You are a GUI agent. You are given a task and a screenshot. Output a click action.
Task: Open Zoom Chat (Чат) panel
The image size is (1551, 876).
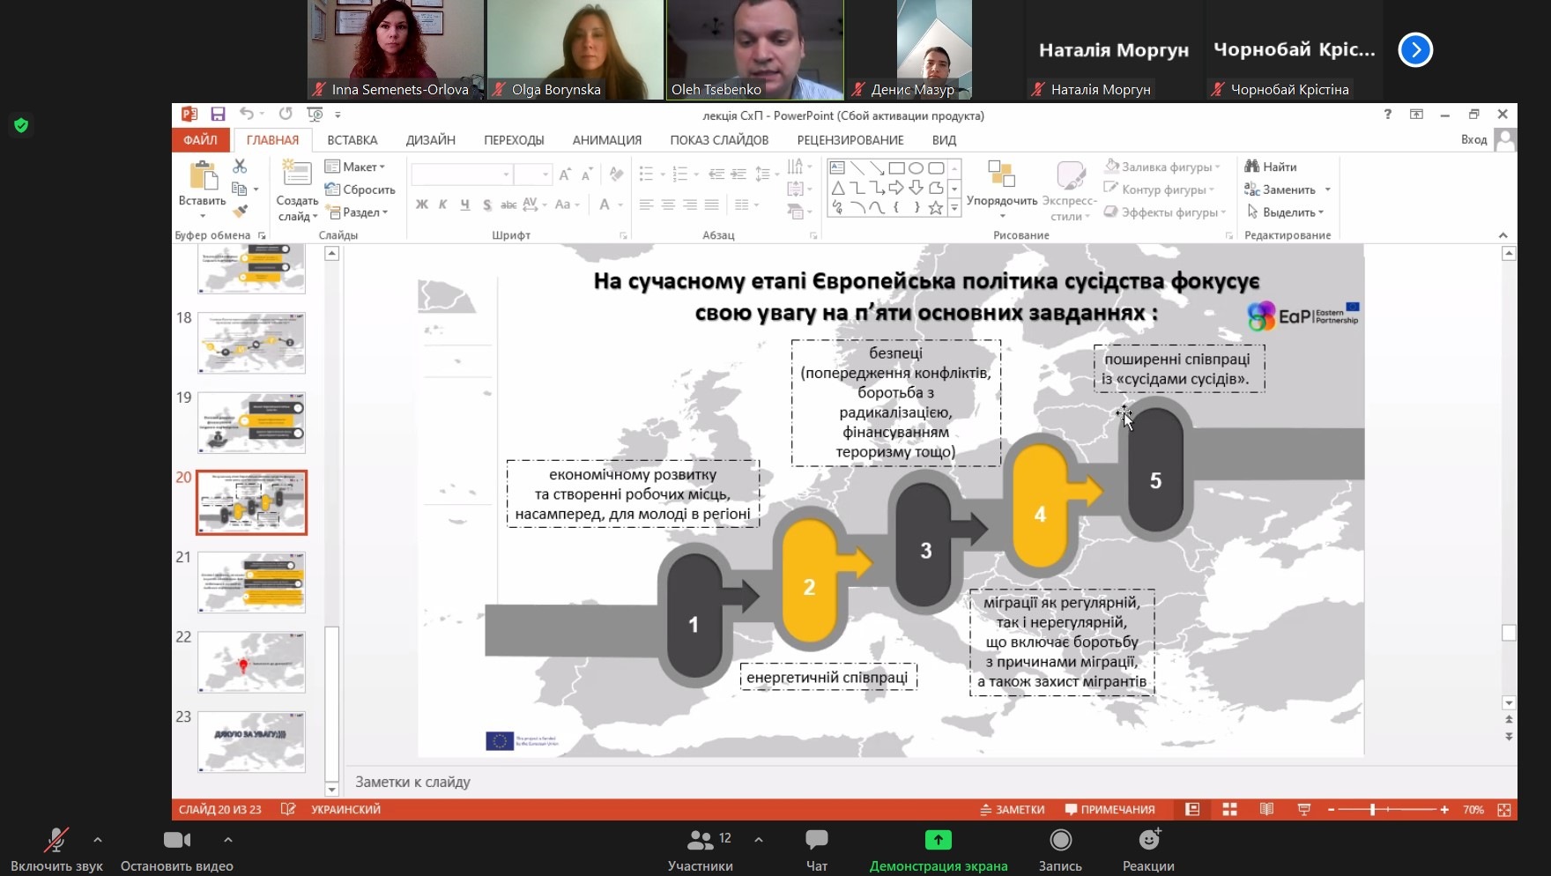[817, 850]
